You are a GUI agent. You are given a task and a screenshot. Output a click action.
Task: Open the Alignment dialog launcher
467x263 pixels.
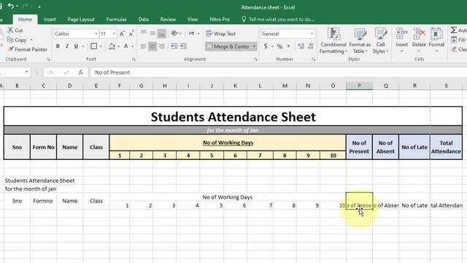pos(256,59)
